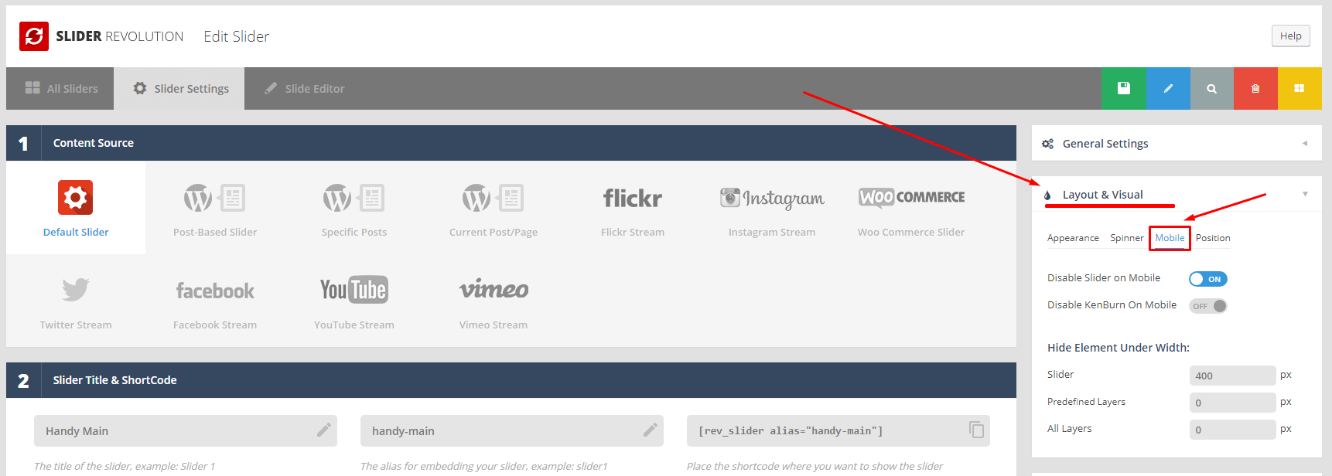Click the Content Source section header
The height and width of the screenshot is (476, 1332).
[511, 143]
